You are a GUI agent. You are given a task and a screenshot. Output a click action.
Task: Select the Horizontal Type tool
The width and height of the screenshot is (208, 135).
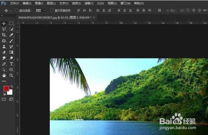click(x=11, y=64)
